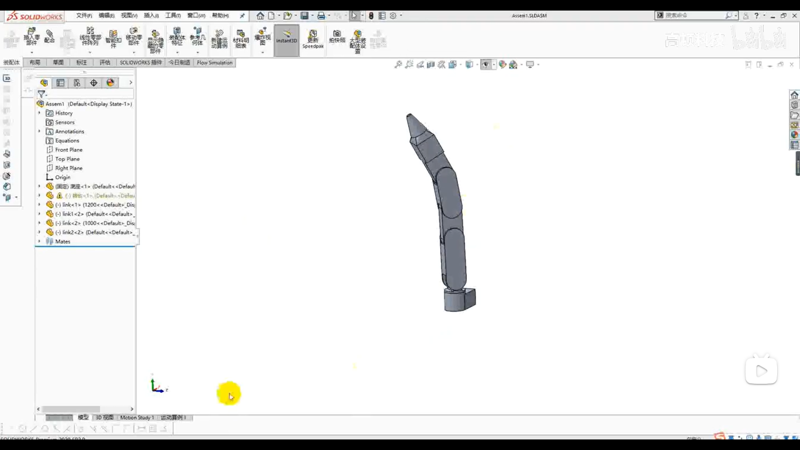Open the Linear Component Pattern dropdown arrow
The image size is (800, 450).
90,52
